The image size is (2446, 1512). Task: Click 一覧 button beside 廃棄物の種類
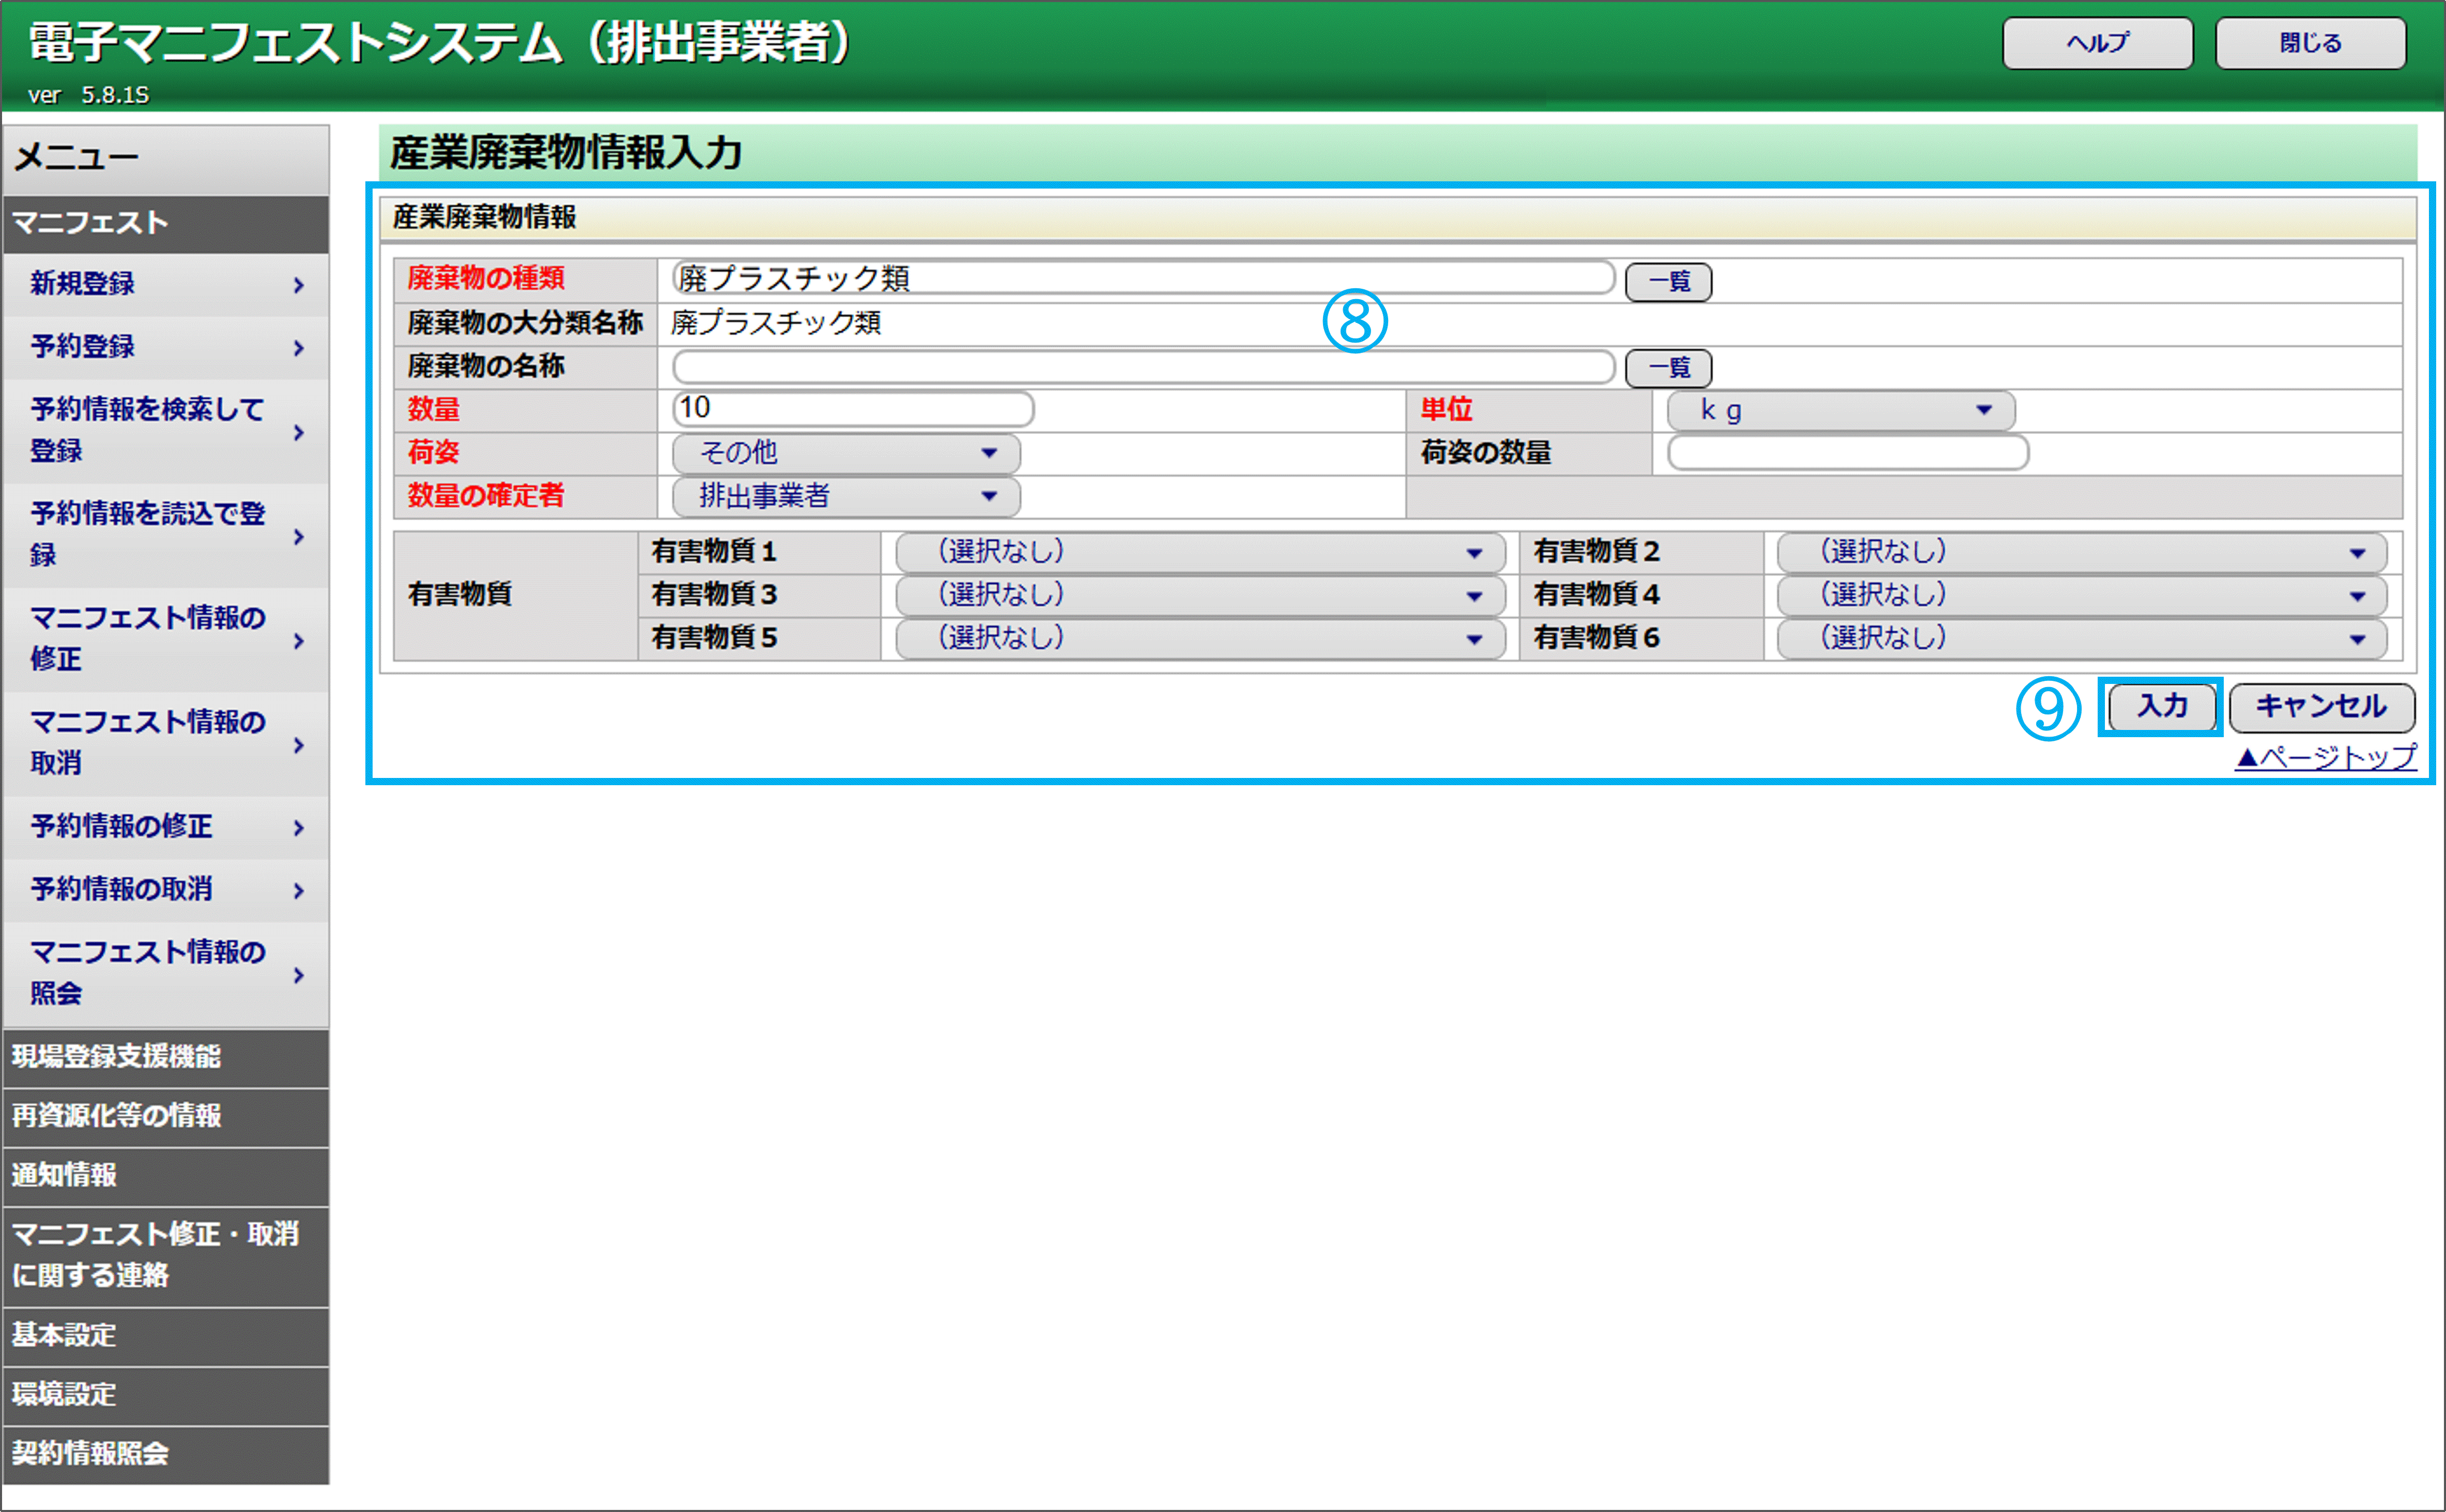(x=1668, y=282)
